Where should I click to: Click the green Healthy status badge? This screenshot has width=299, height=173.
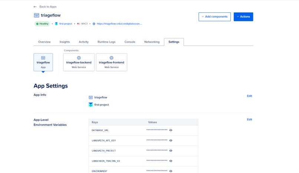42,24
